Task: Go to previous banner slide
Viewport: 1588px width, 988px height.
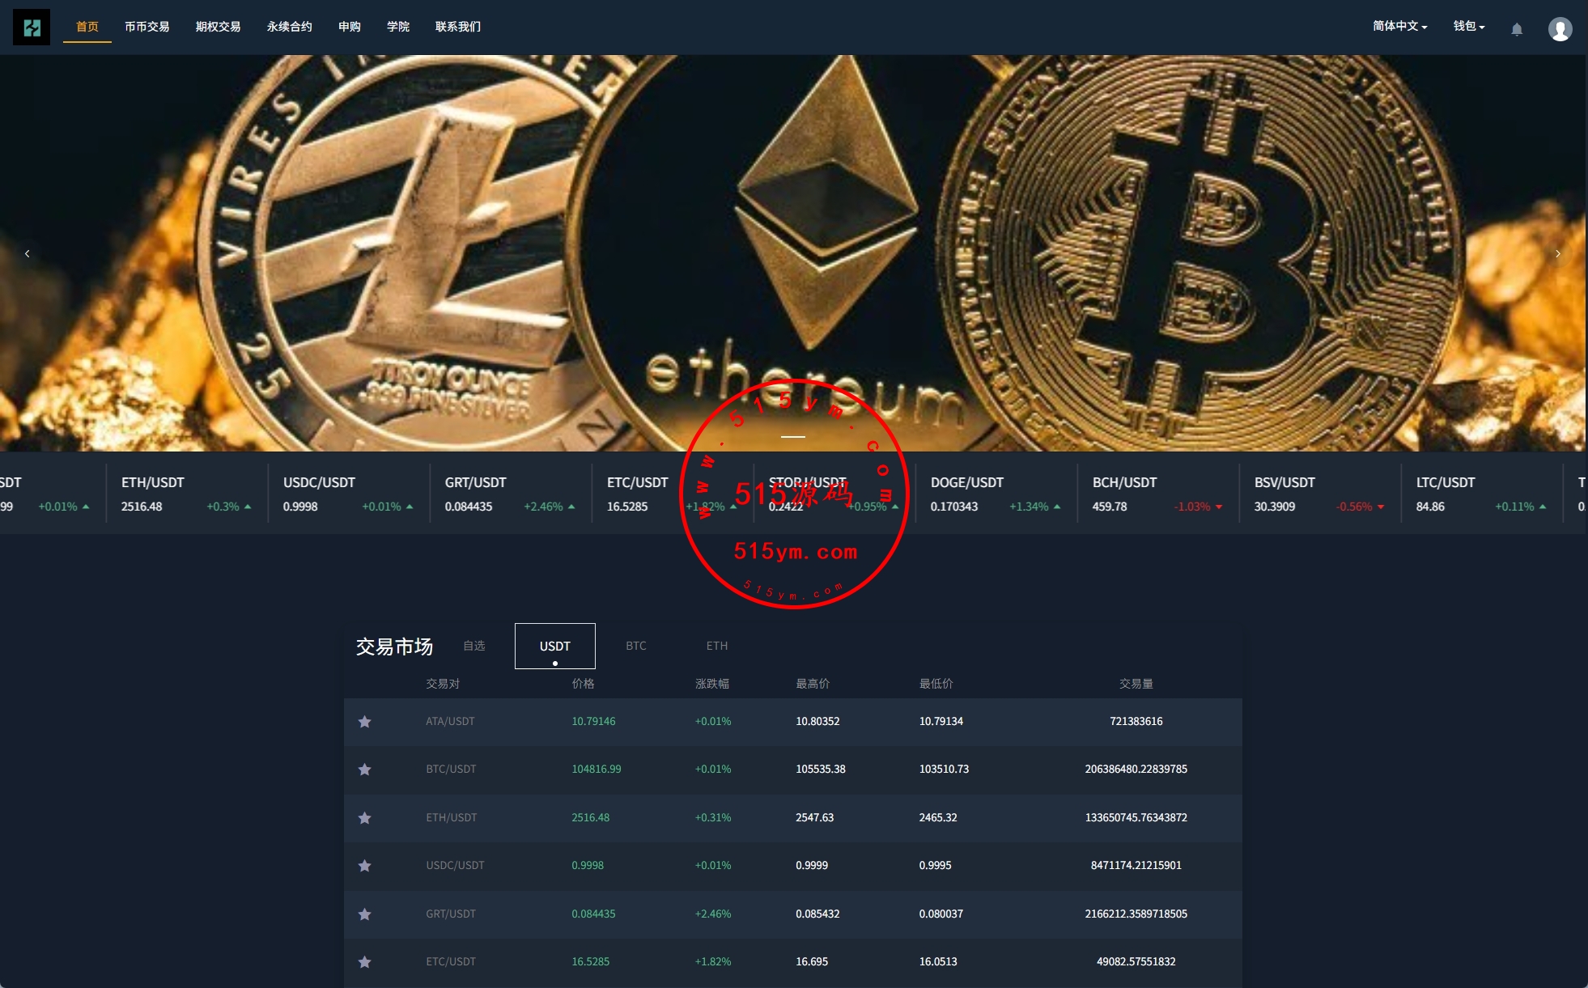Action: click(x=28, y=253)
